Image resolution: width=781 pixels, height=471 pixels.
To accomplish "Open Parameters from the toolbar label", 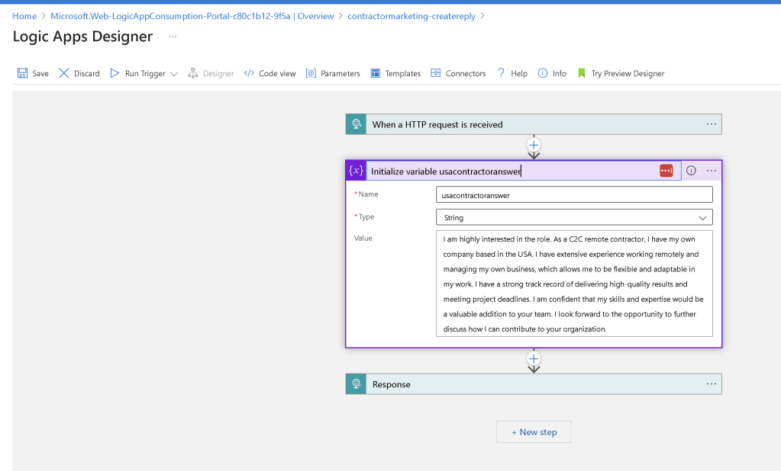I will [x=340, y=74].
